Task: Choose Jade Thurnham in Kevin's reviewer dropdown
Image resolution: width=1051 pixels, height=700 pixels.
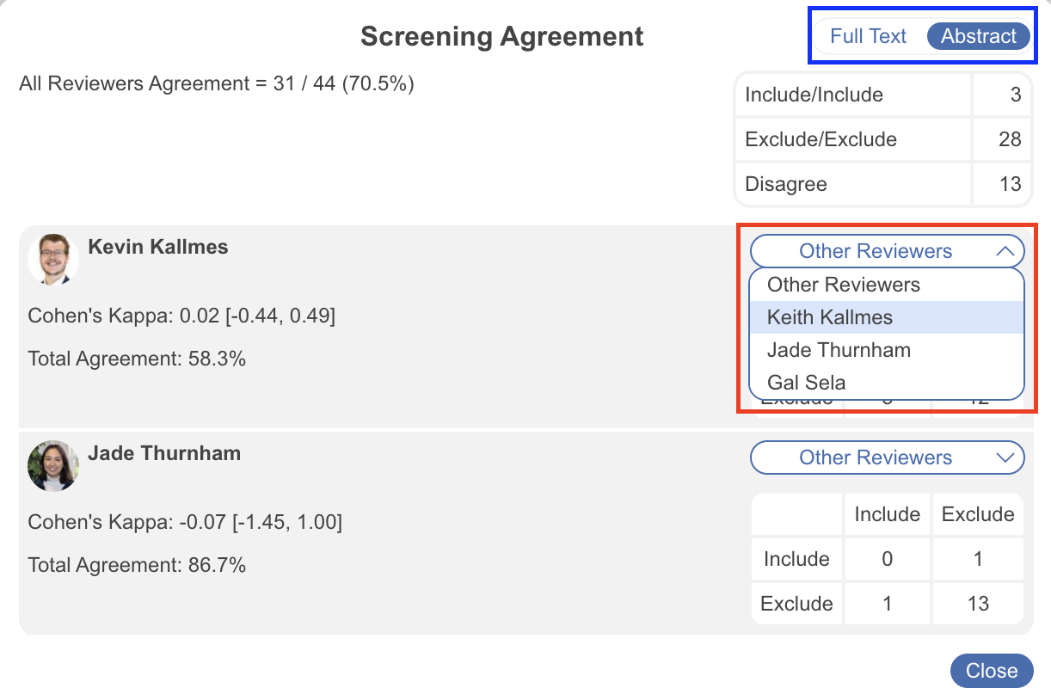Action: click(x=839, y=350)
